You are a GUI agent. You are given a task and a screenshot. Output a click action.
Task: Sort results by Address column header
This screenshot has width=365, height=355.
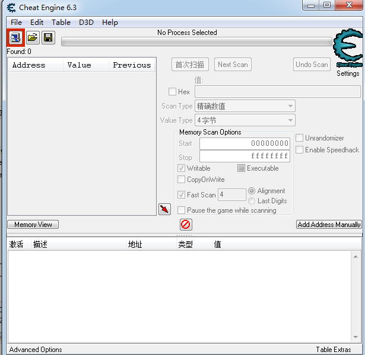[36, 65]
